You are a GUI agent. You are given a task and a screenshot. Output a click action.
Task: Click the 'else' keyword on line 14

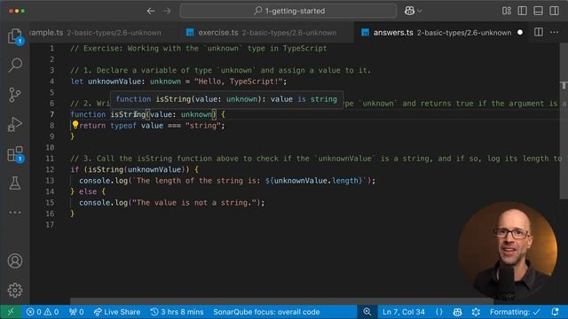pyautogui.click(x=88, y=191)
